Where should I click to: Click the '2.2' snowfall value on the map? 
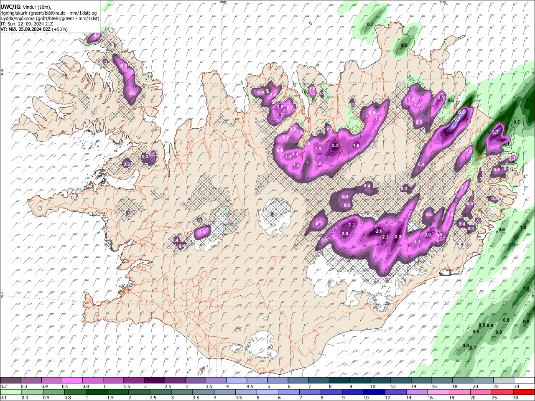(x=352, y=225)
